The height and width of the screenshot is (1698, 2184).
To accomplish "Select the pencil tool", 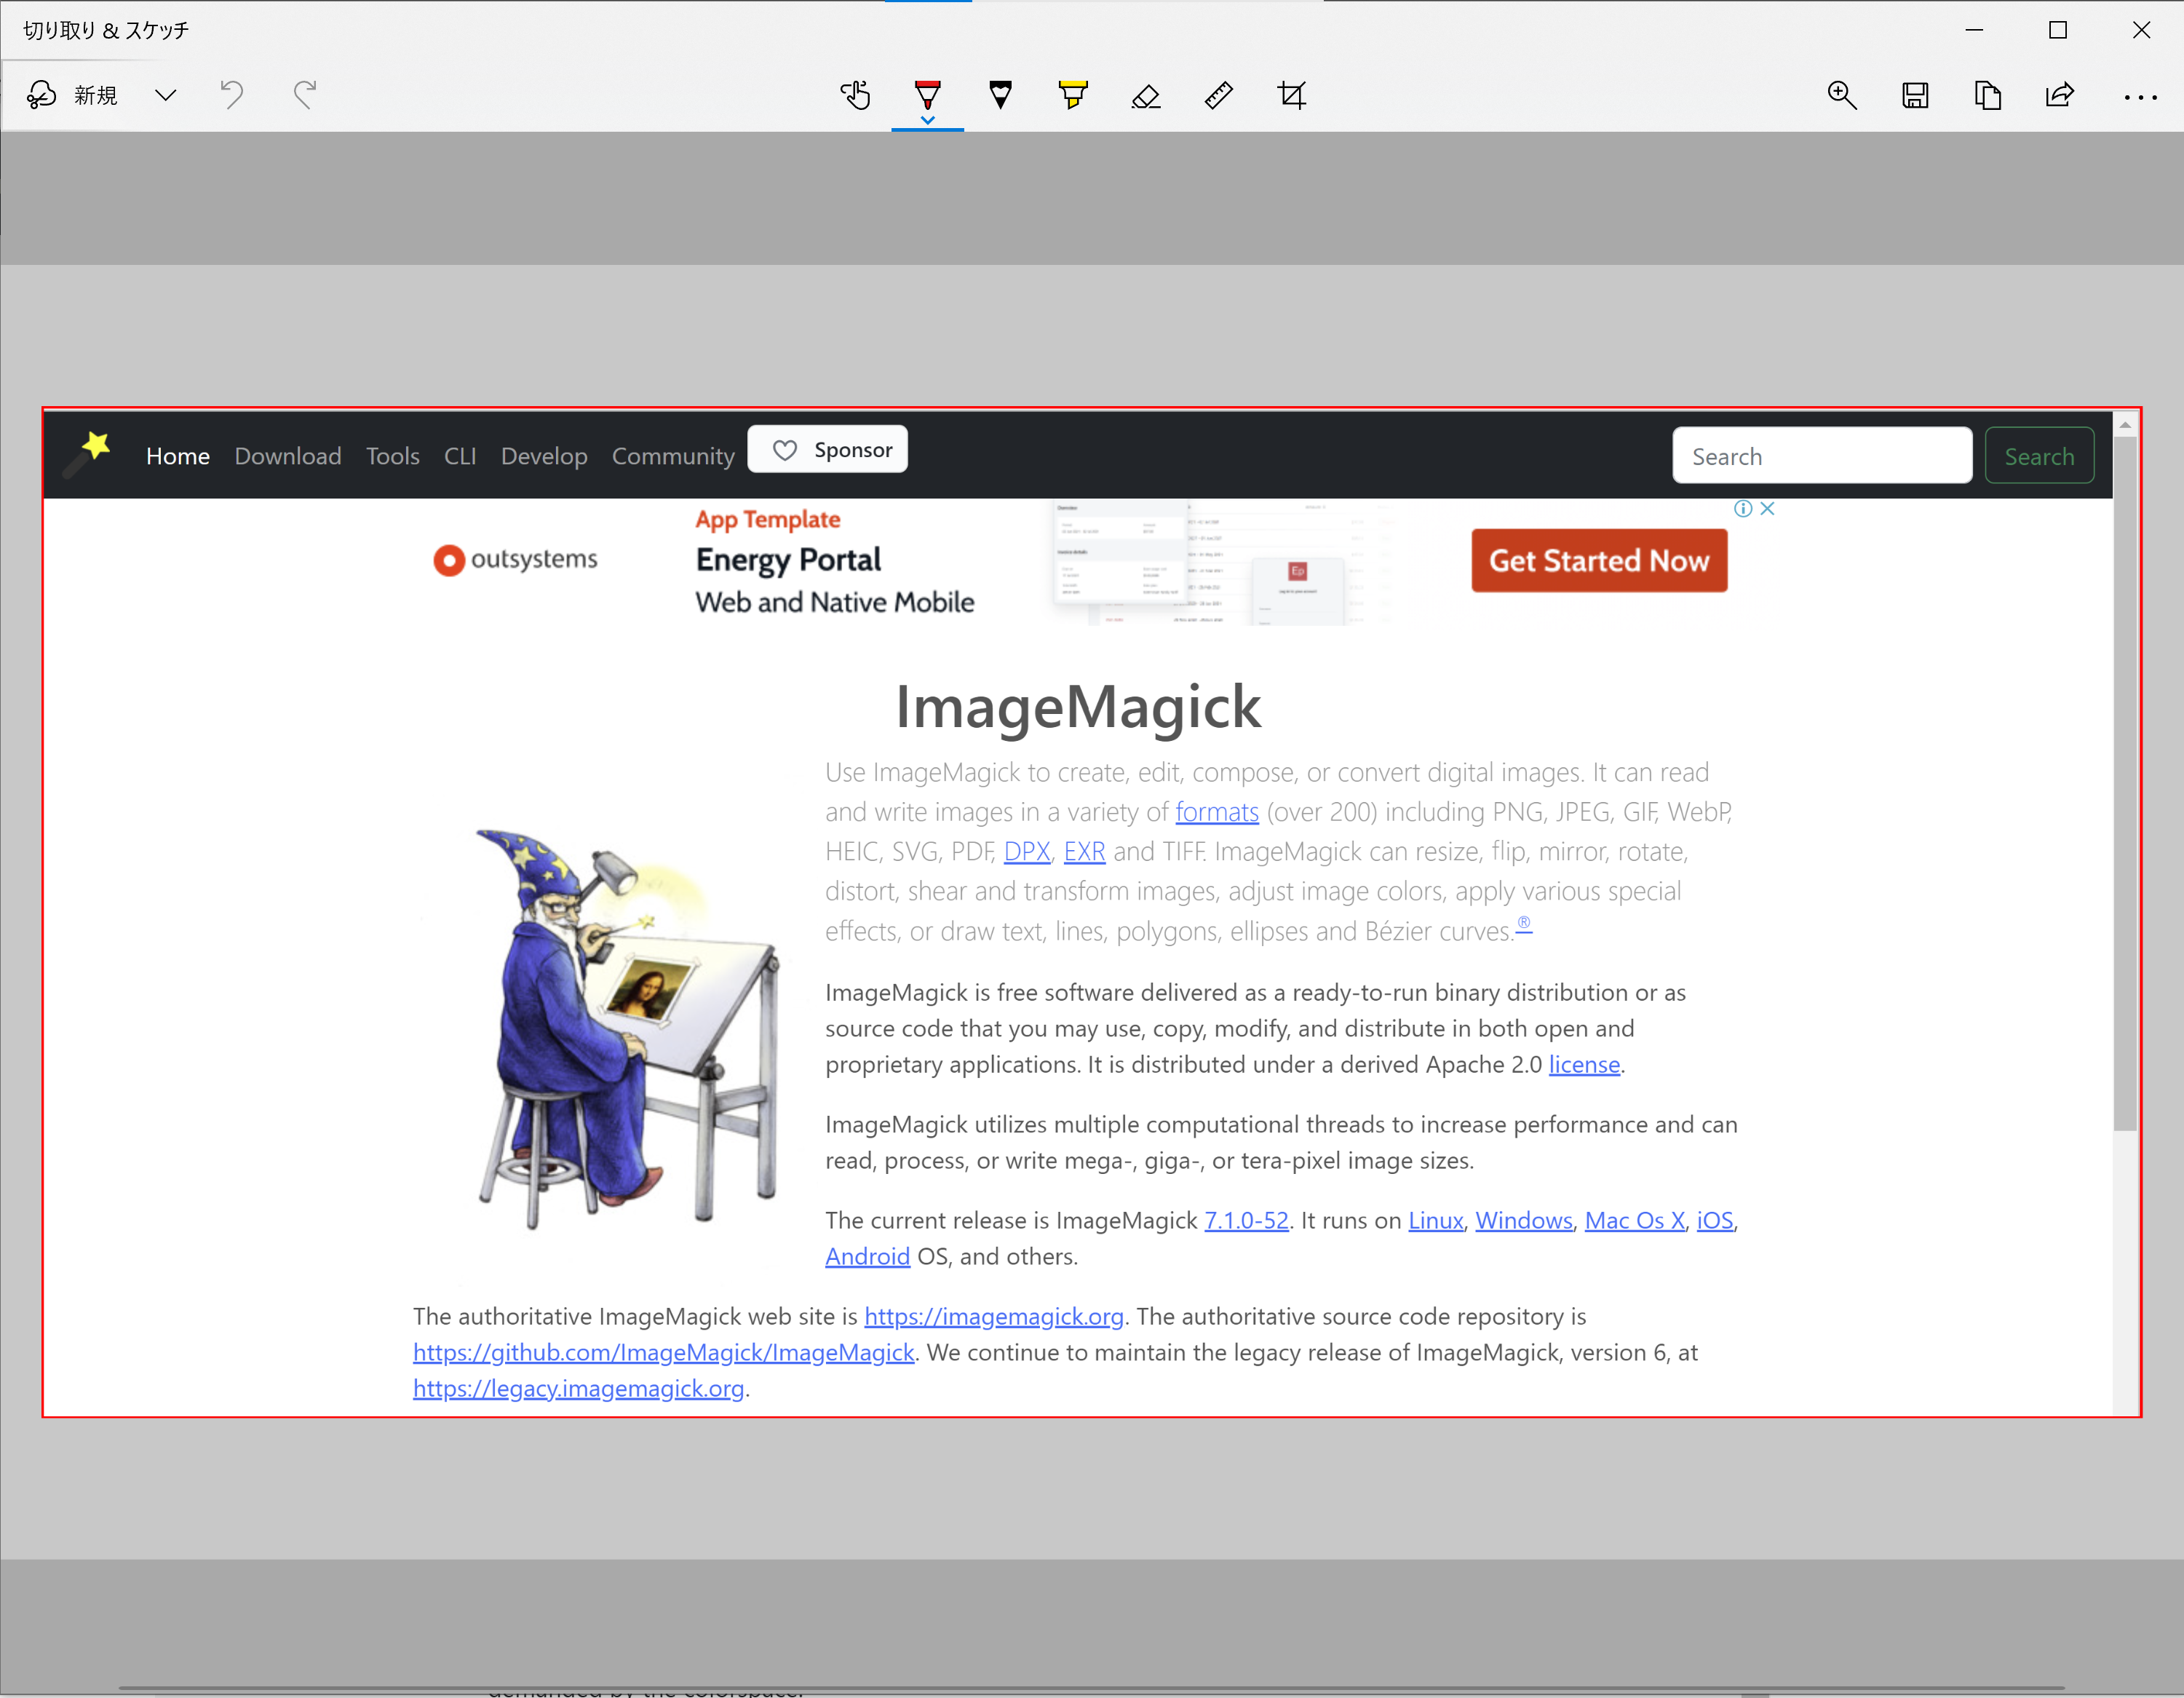I will click(x=1001, y=95).
